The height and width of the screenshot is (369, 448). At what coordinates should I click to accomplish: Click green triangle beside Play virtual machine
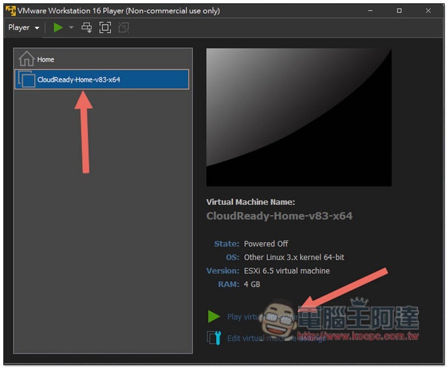(213, 317)
